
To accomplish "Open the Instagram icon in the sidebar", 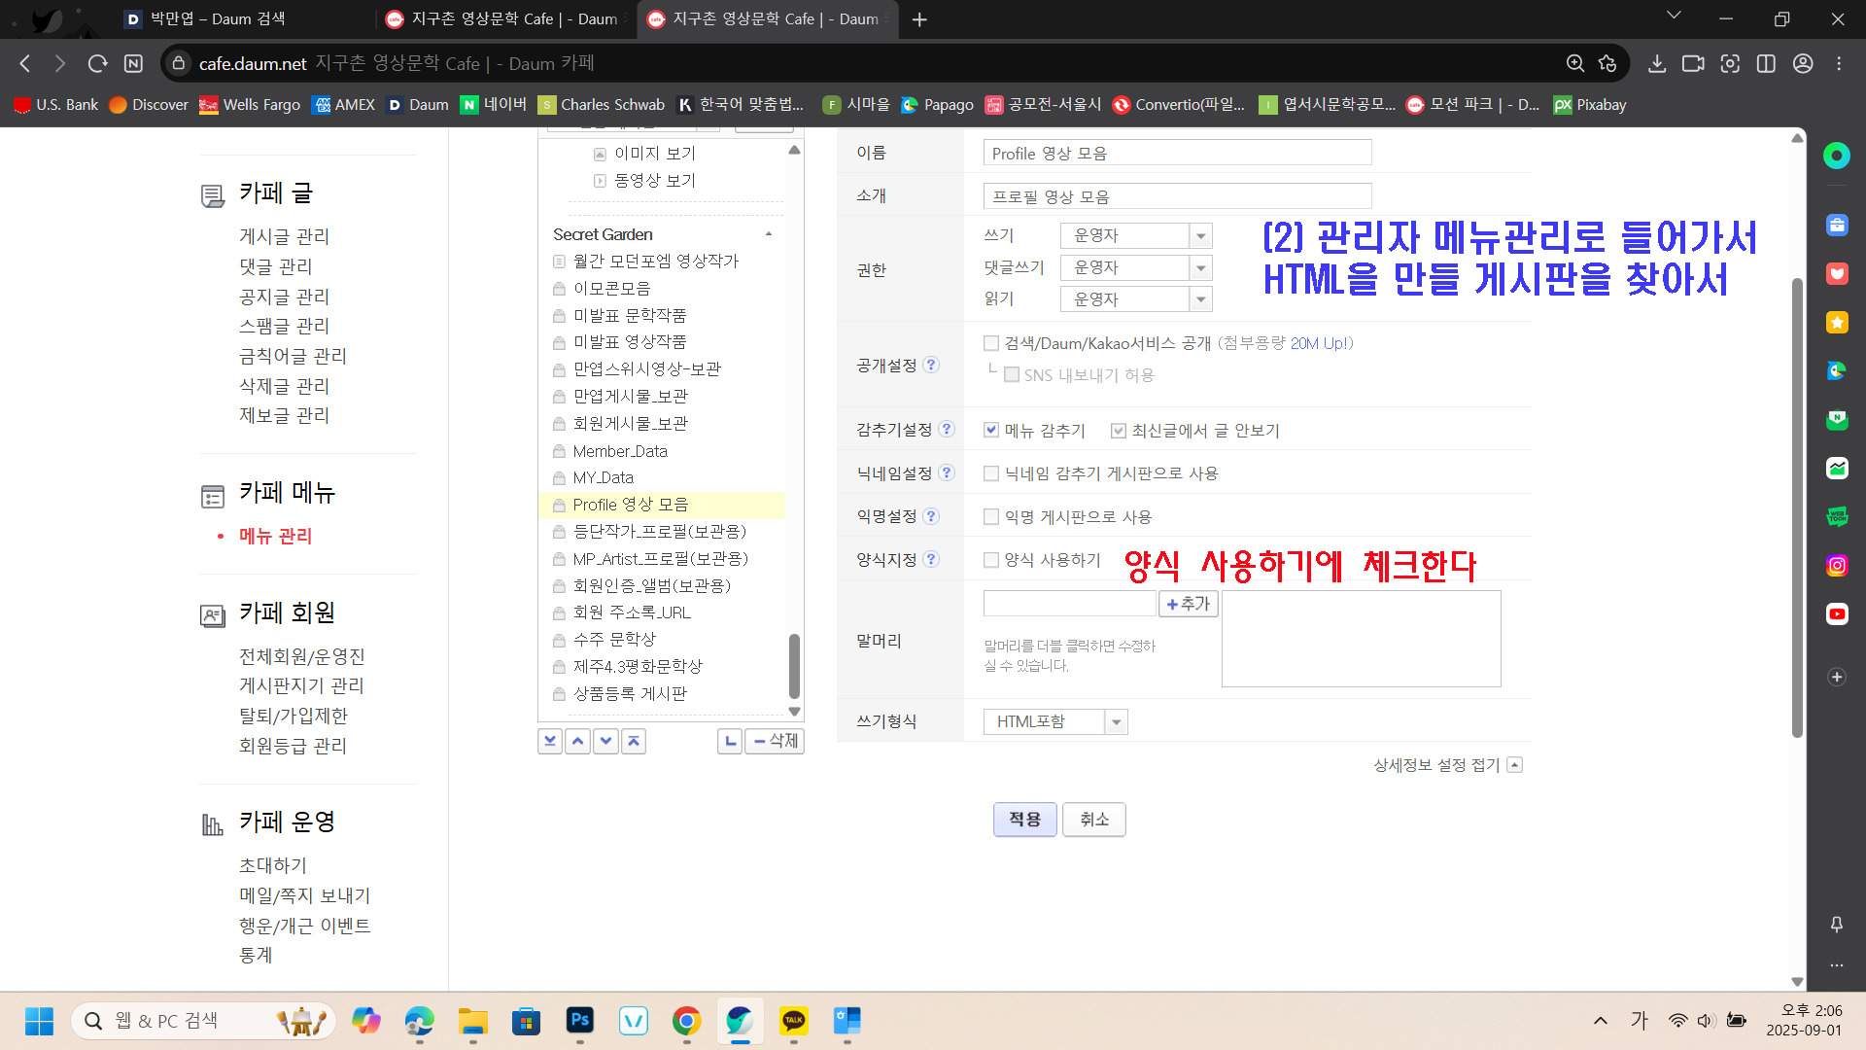I will click(x=1836, y=565).
